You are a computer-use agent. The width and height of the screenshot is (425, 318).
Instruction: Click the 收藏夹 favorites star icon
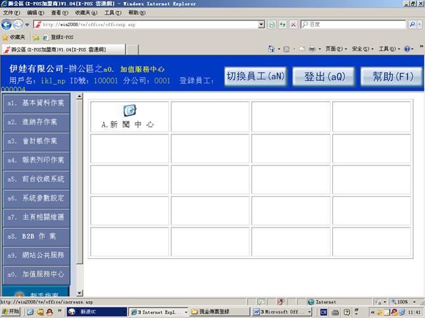pos(5,37)
